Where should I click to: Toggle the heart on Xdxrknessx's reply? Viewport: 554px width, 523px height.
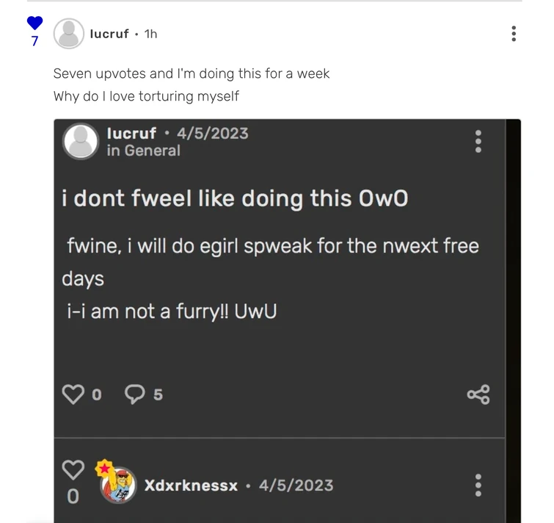(73, 469)
